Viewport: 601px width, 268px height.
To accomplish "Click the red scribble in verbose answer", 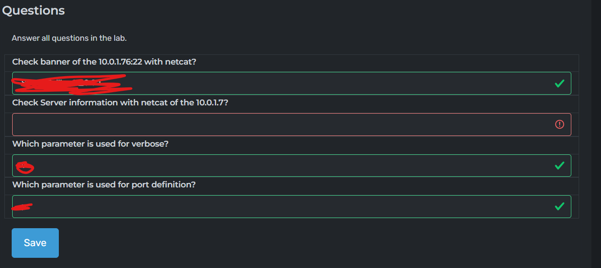I will (25, 167).
